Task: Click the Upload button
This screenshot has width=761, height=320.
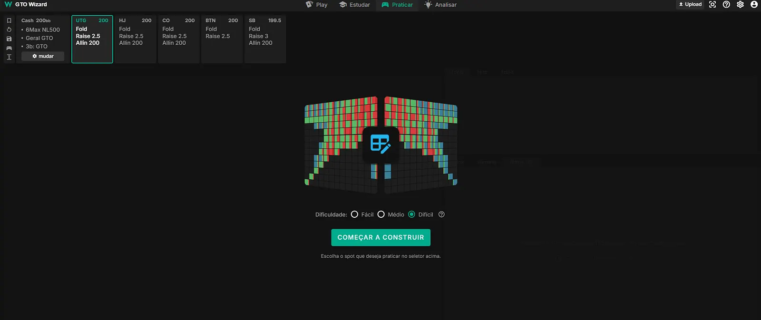Action: click(690, 5)
